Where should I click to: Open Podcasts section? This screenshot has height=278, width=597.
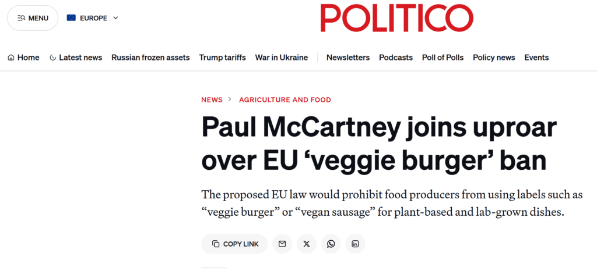point(395,58)
